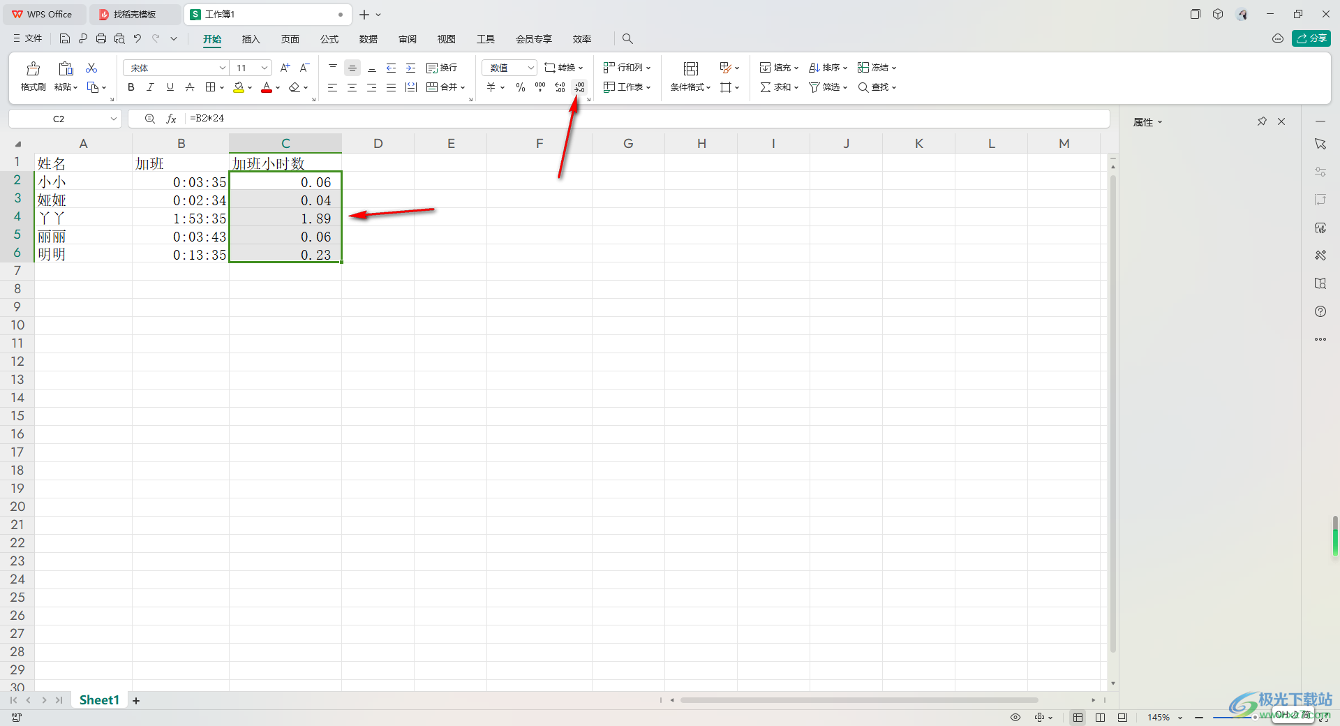Toggle Bold formatting
This screenshot has width=1340, height=726.
pos(131,87)
